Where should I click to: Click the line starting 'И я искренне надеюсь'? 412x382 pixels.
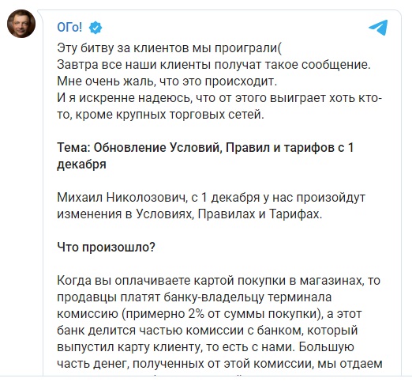[219, 98]
